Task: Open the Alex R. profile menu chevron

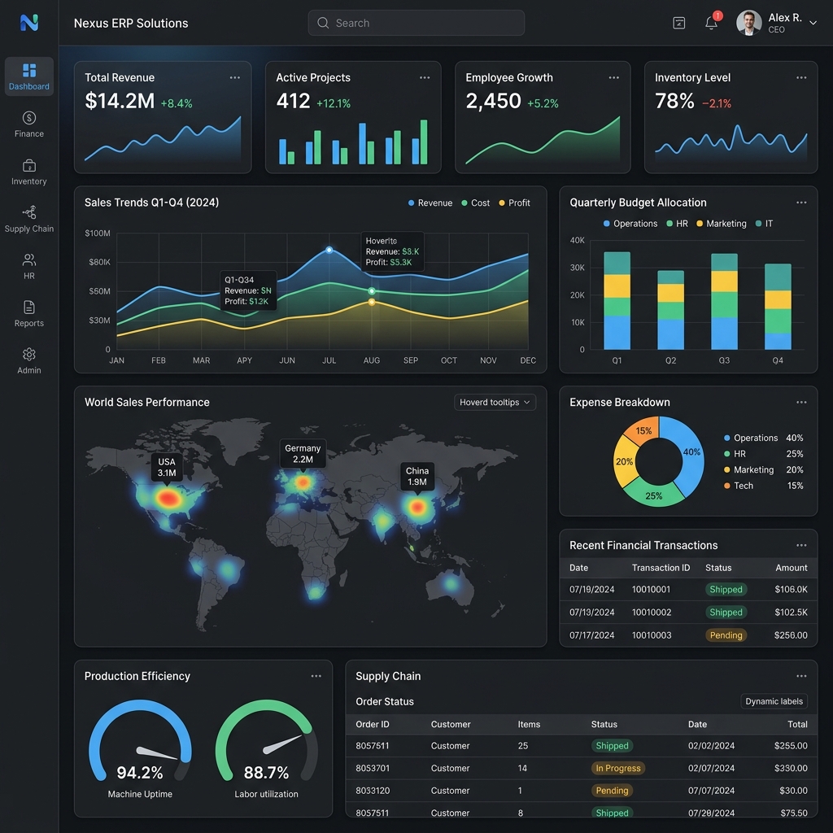Action: 813,23
